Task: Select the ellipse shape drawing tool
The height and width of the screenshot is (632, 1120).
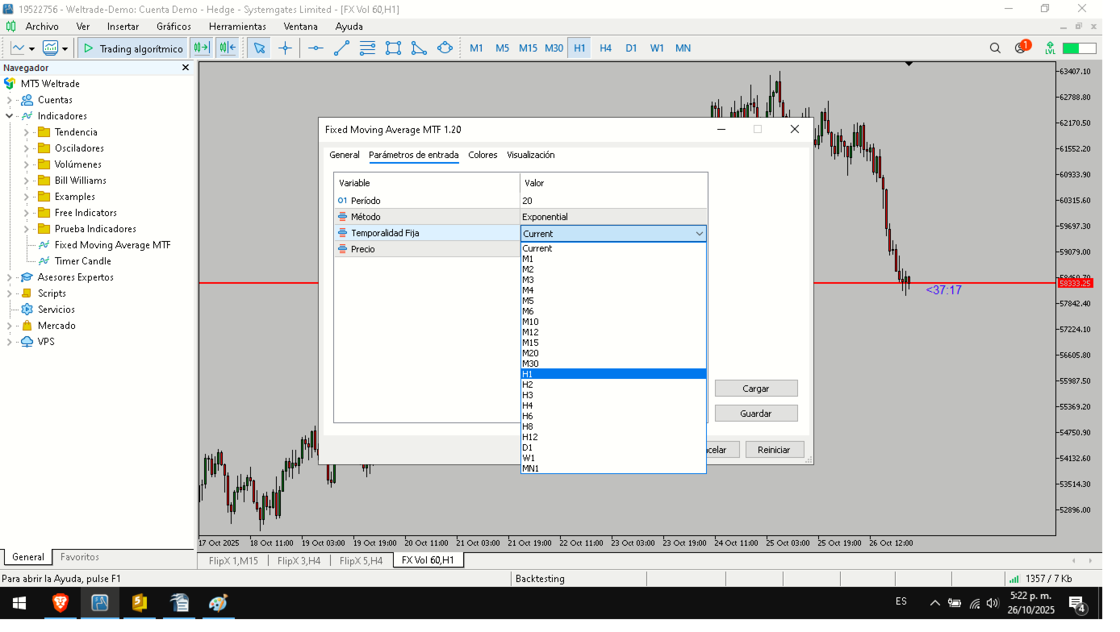Action: click(x=445, y=48)
